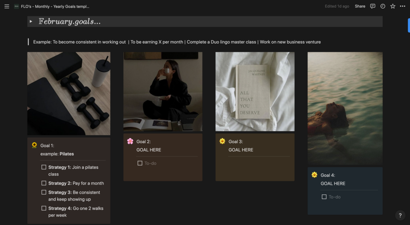
Task: Click GOAL HERE text under Goal 4
Action: click(333, 183)
